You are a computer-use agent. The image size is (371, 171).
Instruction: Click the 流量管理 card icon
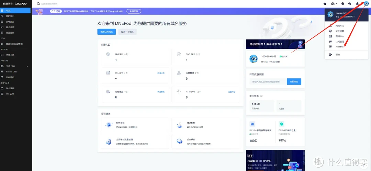pyautogui.click(x=179, y=73)
